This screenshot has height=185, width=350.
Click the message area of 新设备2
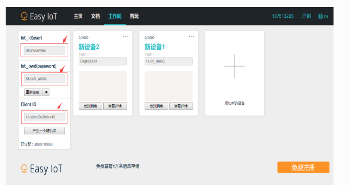pos(103,86)
